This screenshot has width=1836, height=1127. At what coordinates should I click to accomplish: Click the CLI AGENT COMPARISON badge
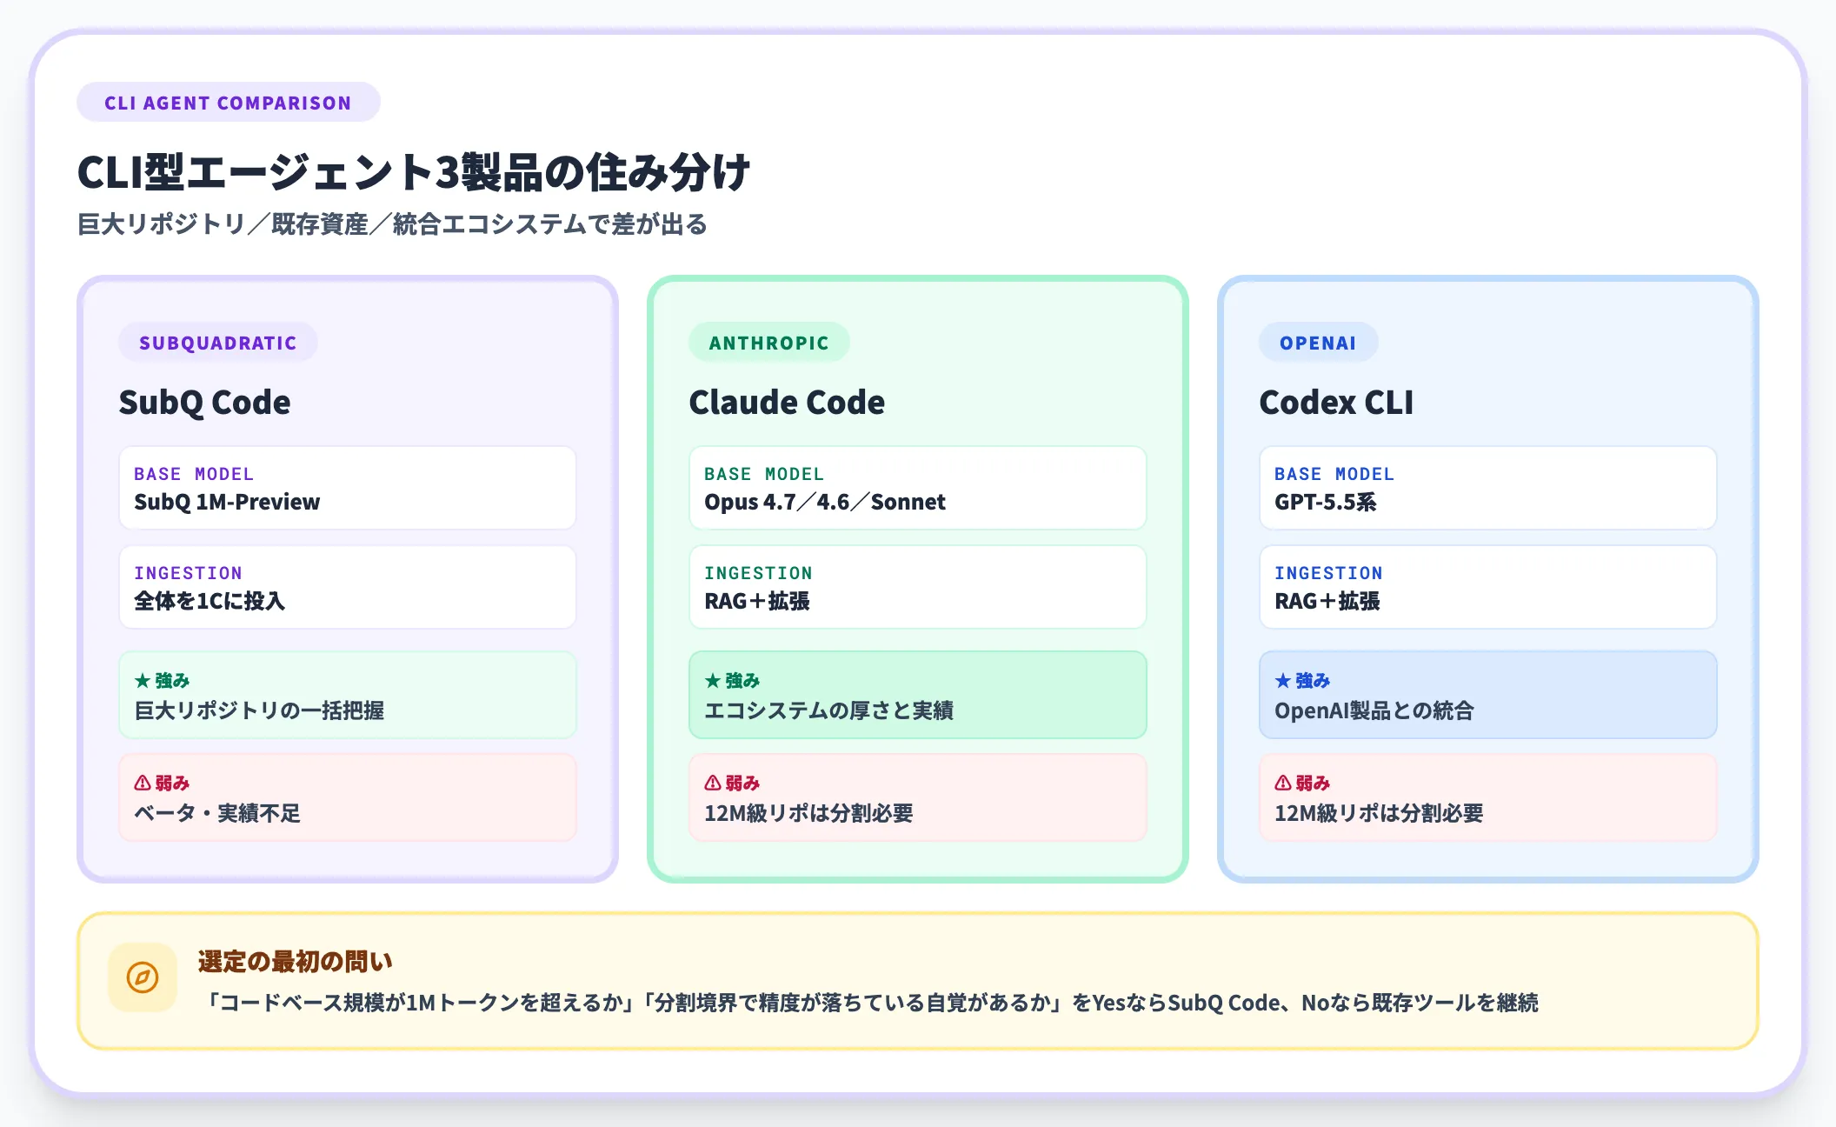click(229, 103)
